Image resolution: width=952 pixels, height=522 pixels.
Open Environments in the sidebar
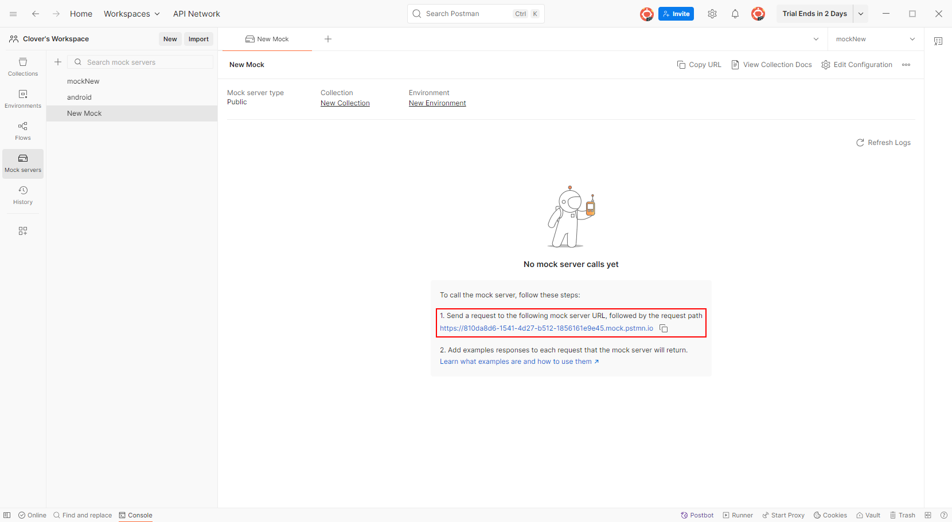23,99
